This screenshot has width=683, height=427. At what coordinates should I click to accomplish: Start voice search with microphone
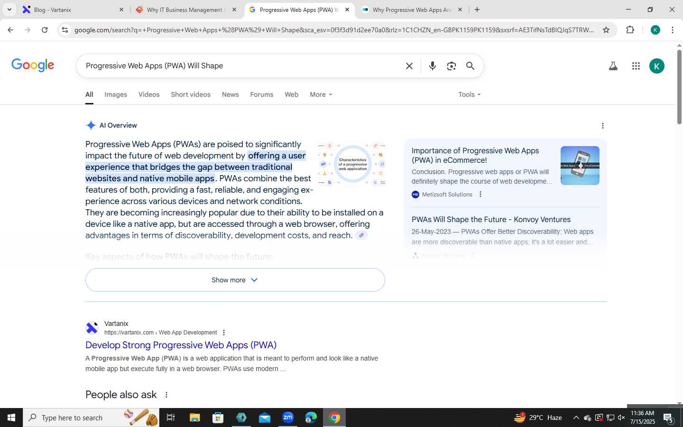point(432,66)
